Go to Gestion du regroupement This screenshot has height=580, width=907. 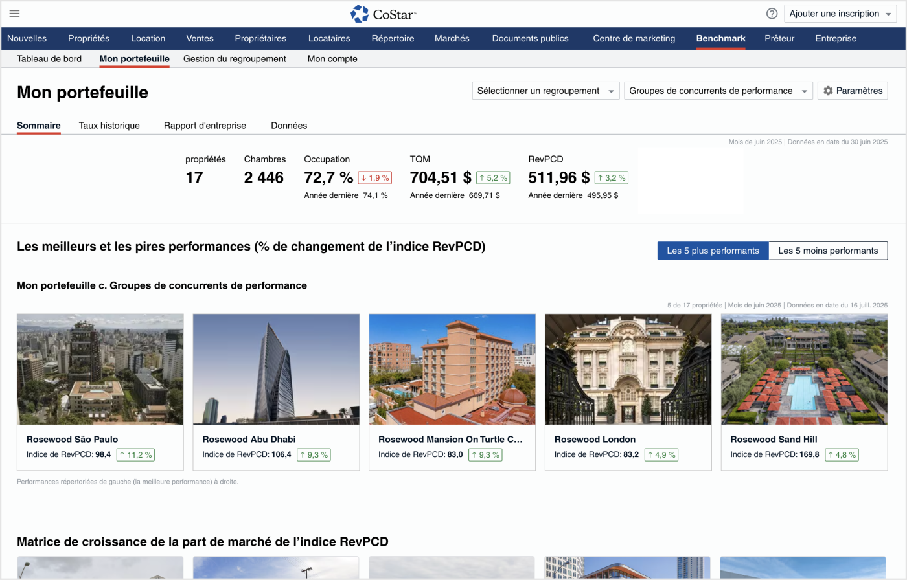point(235,59)
